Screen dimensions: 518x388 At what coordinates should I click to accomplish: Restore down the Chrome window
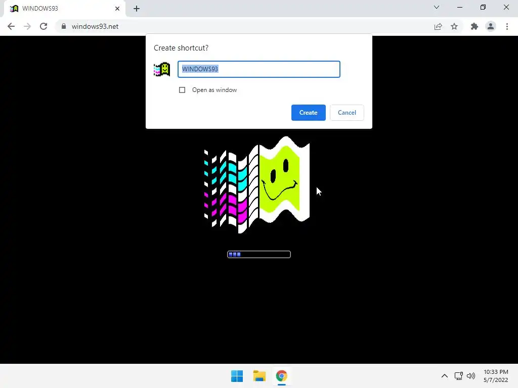coord(483,7)
